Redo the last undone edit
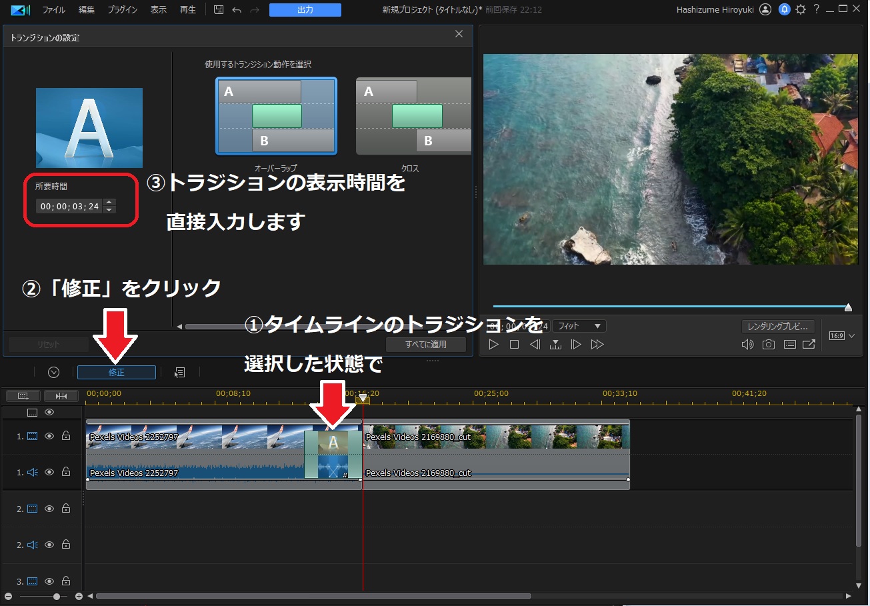 (x=254, y=10)
